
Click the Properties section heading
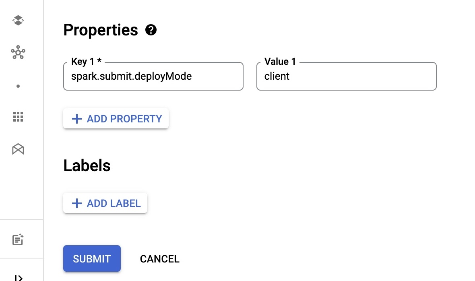[101, 30]
